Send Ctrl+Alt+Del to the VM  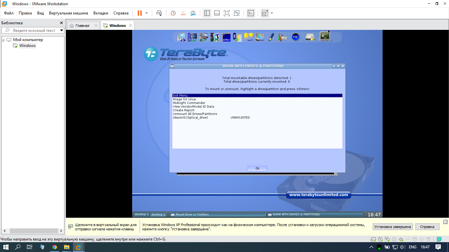tap(159, 13)
